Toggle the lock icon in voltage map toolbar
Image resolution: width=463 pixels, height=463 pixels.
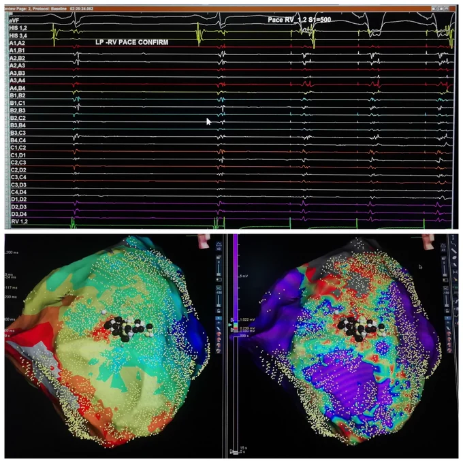click(447, 311)
